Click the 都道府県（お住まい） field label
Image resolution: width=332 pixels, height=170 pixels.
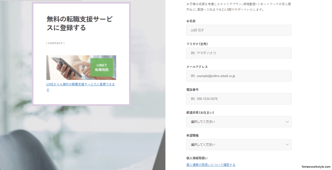[x=200, y=112]
